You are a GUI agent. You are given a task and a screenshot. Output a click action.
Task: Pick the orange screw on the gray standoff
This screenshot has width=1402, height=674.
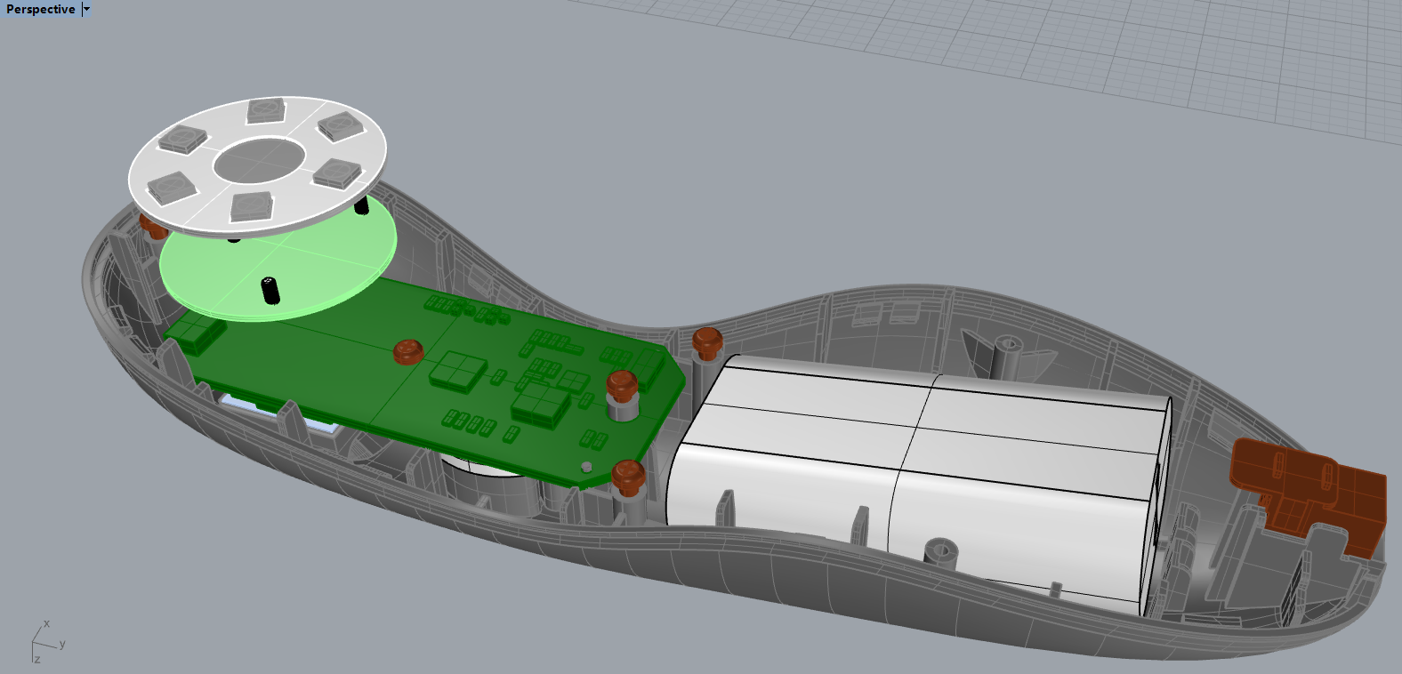622,386
